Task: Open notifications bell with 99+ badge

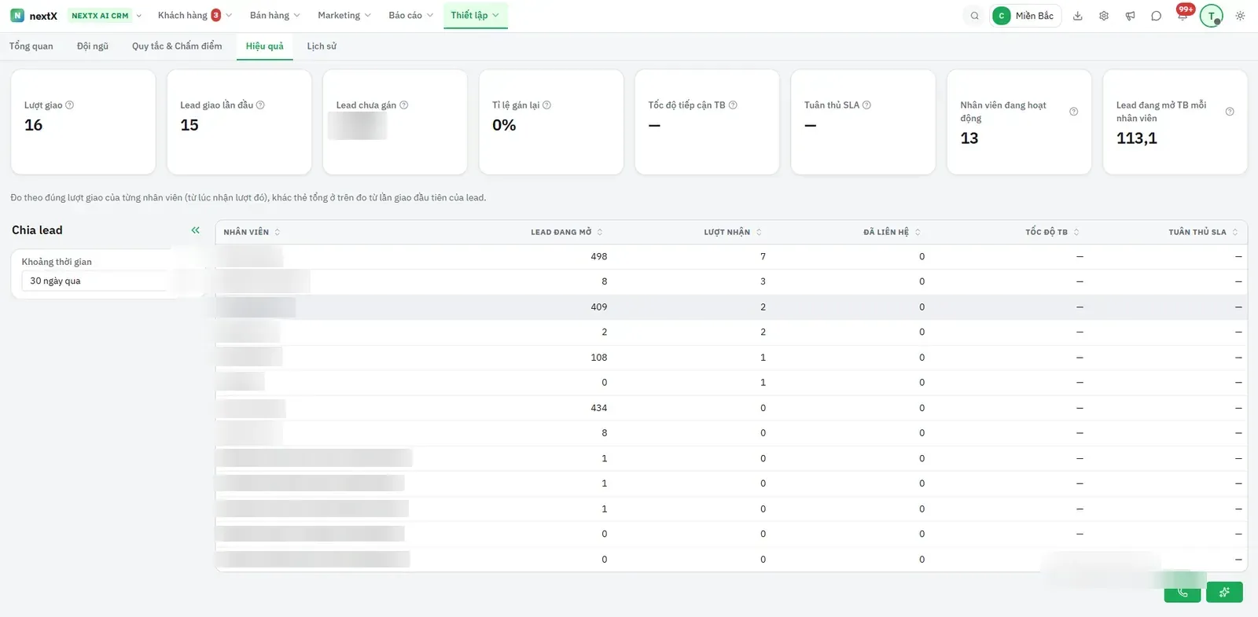Action: tap(1183, 15)
